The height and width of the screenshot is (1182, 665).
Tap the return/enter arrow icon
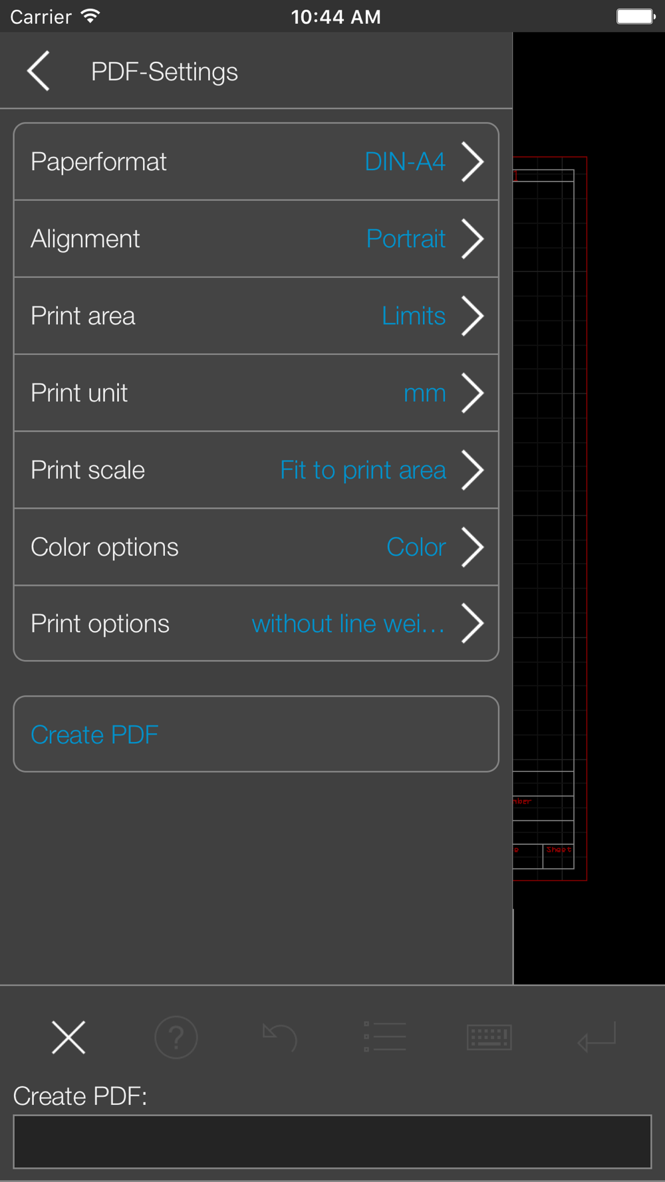point(597,1037)
